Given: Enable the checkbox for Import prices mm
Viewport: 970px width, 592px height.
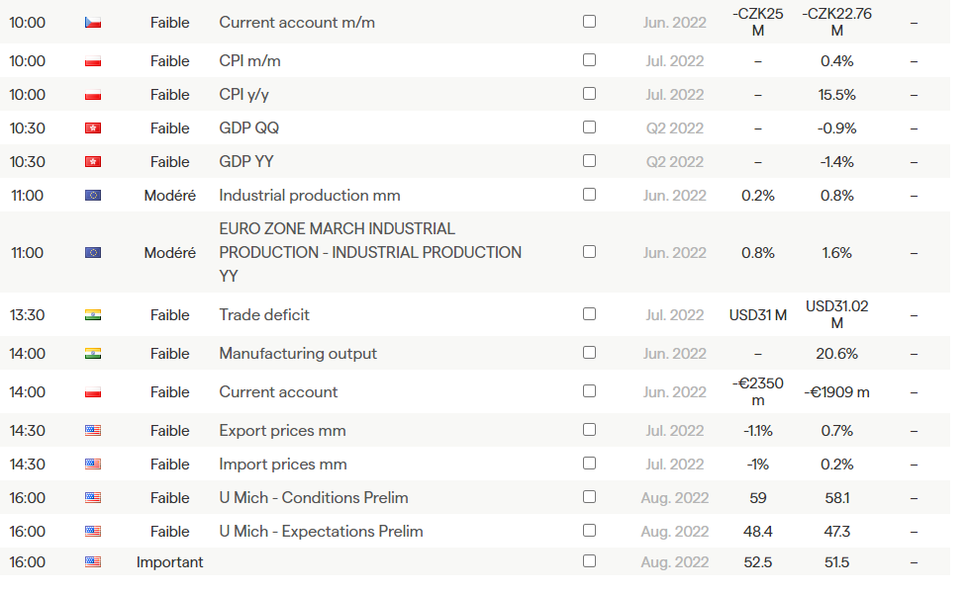Looking at the screenshot, I should pos(589,464).
